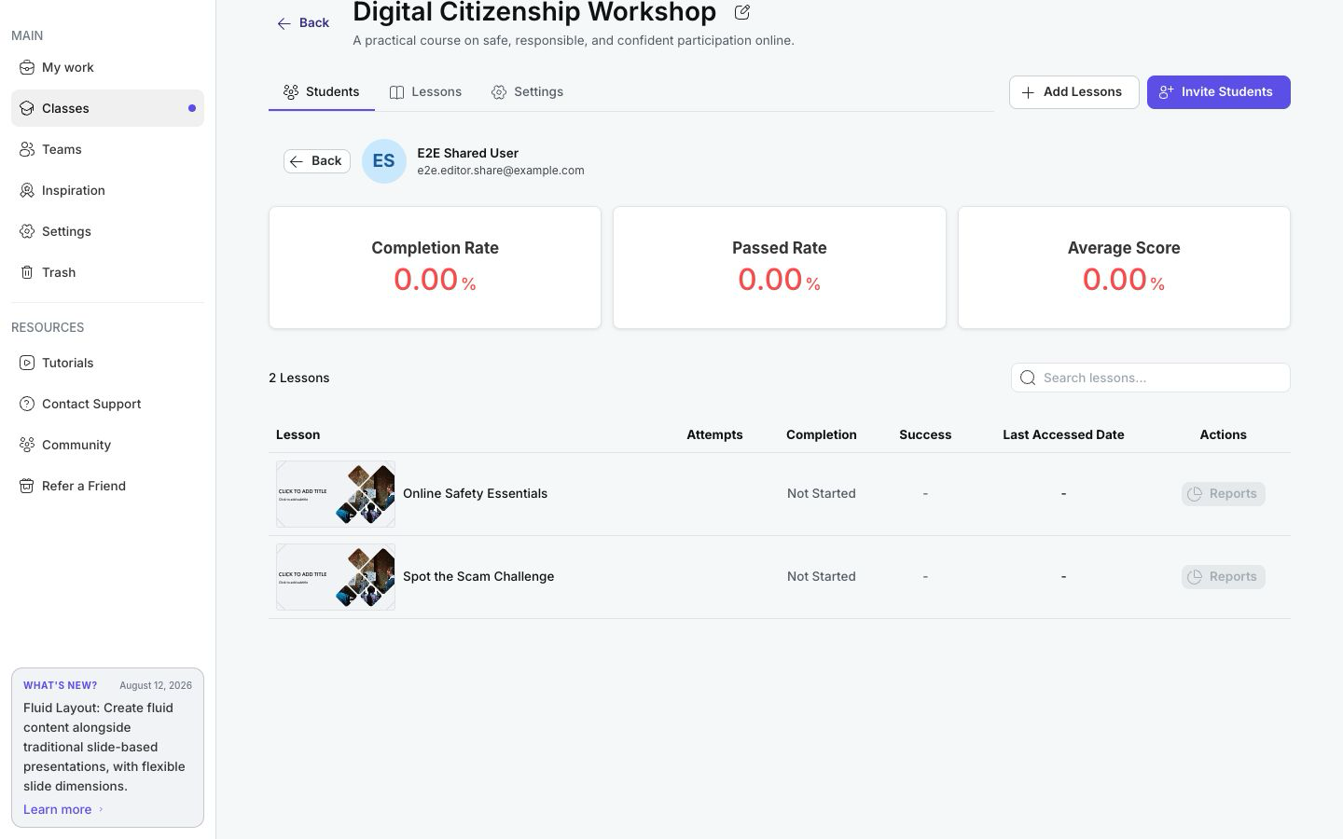This screenshot has width=1343, height=839.
Task: Click the Last Accessed Date column header
Action: click(1063, 434)
